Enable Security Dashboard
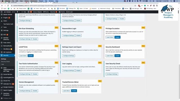The width and height of the screenshot is (180, 101). pyautogui.click(x=118, y=56)
